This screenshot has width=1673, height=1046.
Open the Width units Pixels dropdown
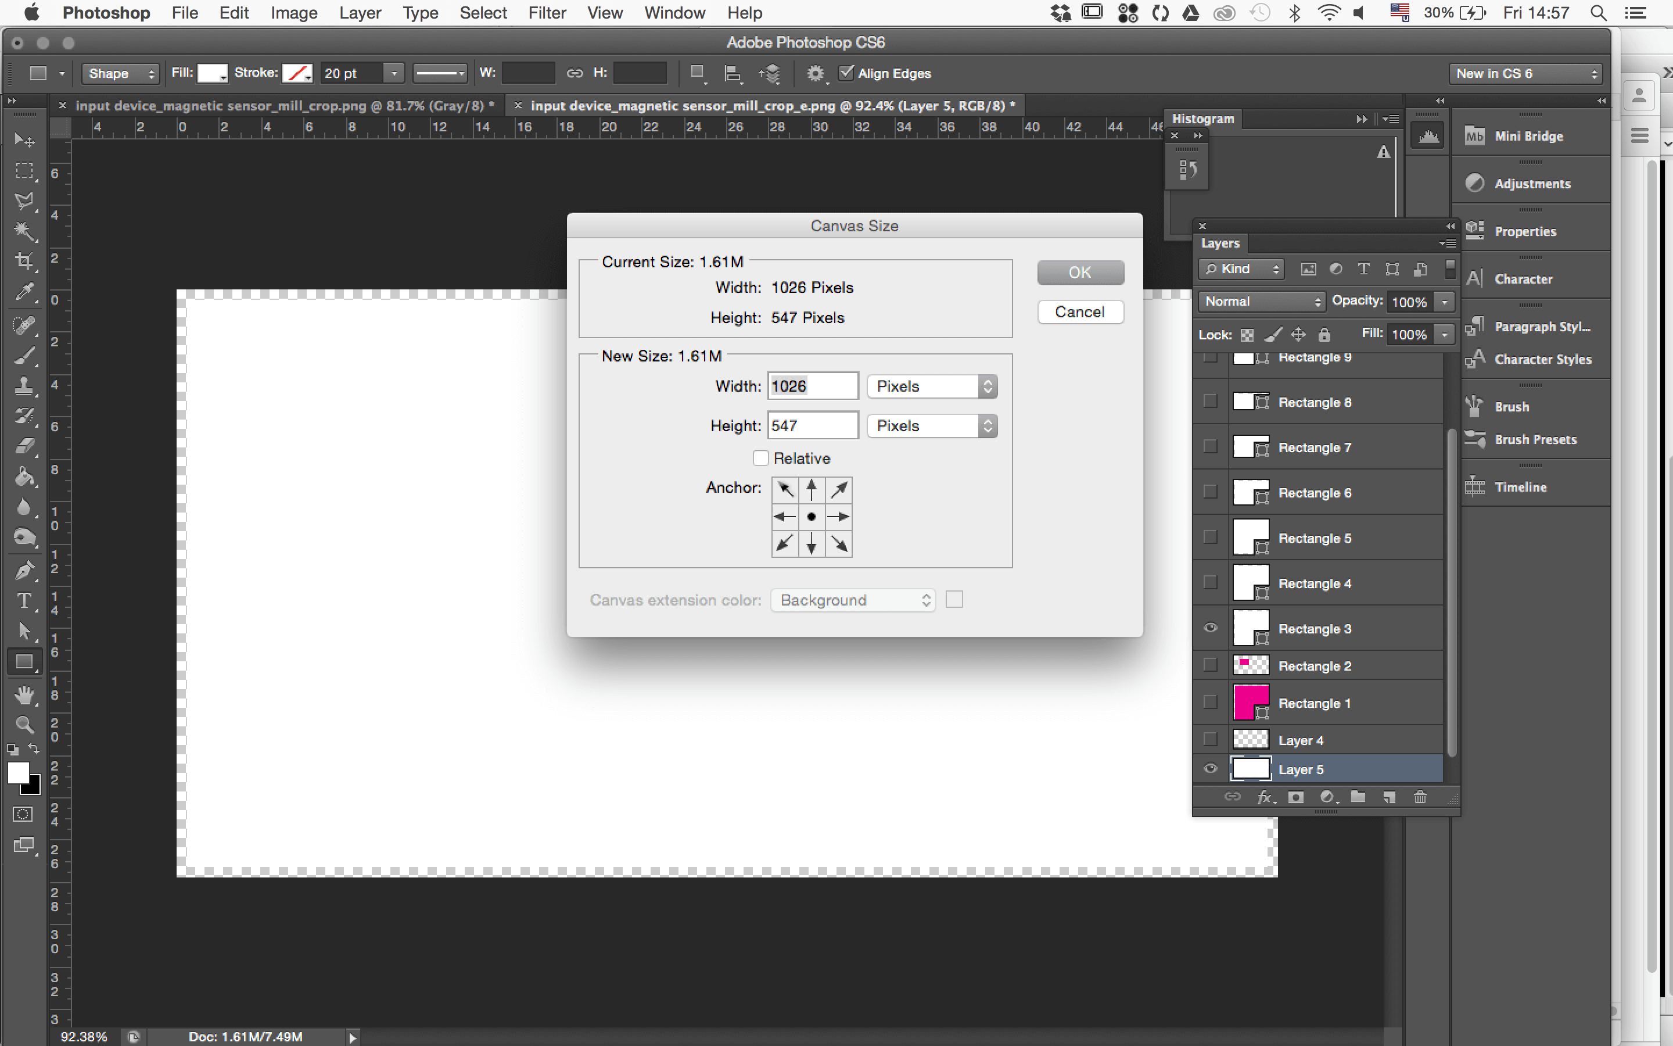click(x=931, y=386)
